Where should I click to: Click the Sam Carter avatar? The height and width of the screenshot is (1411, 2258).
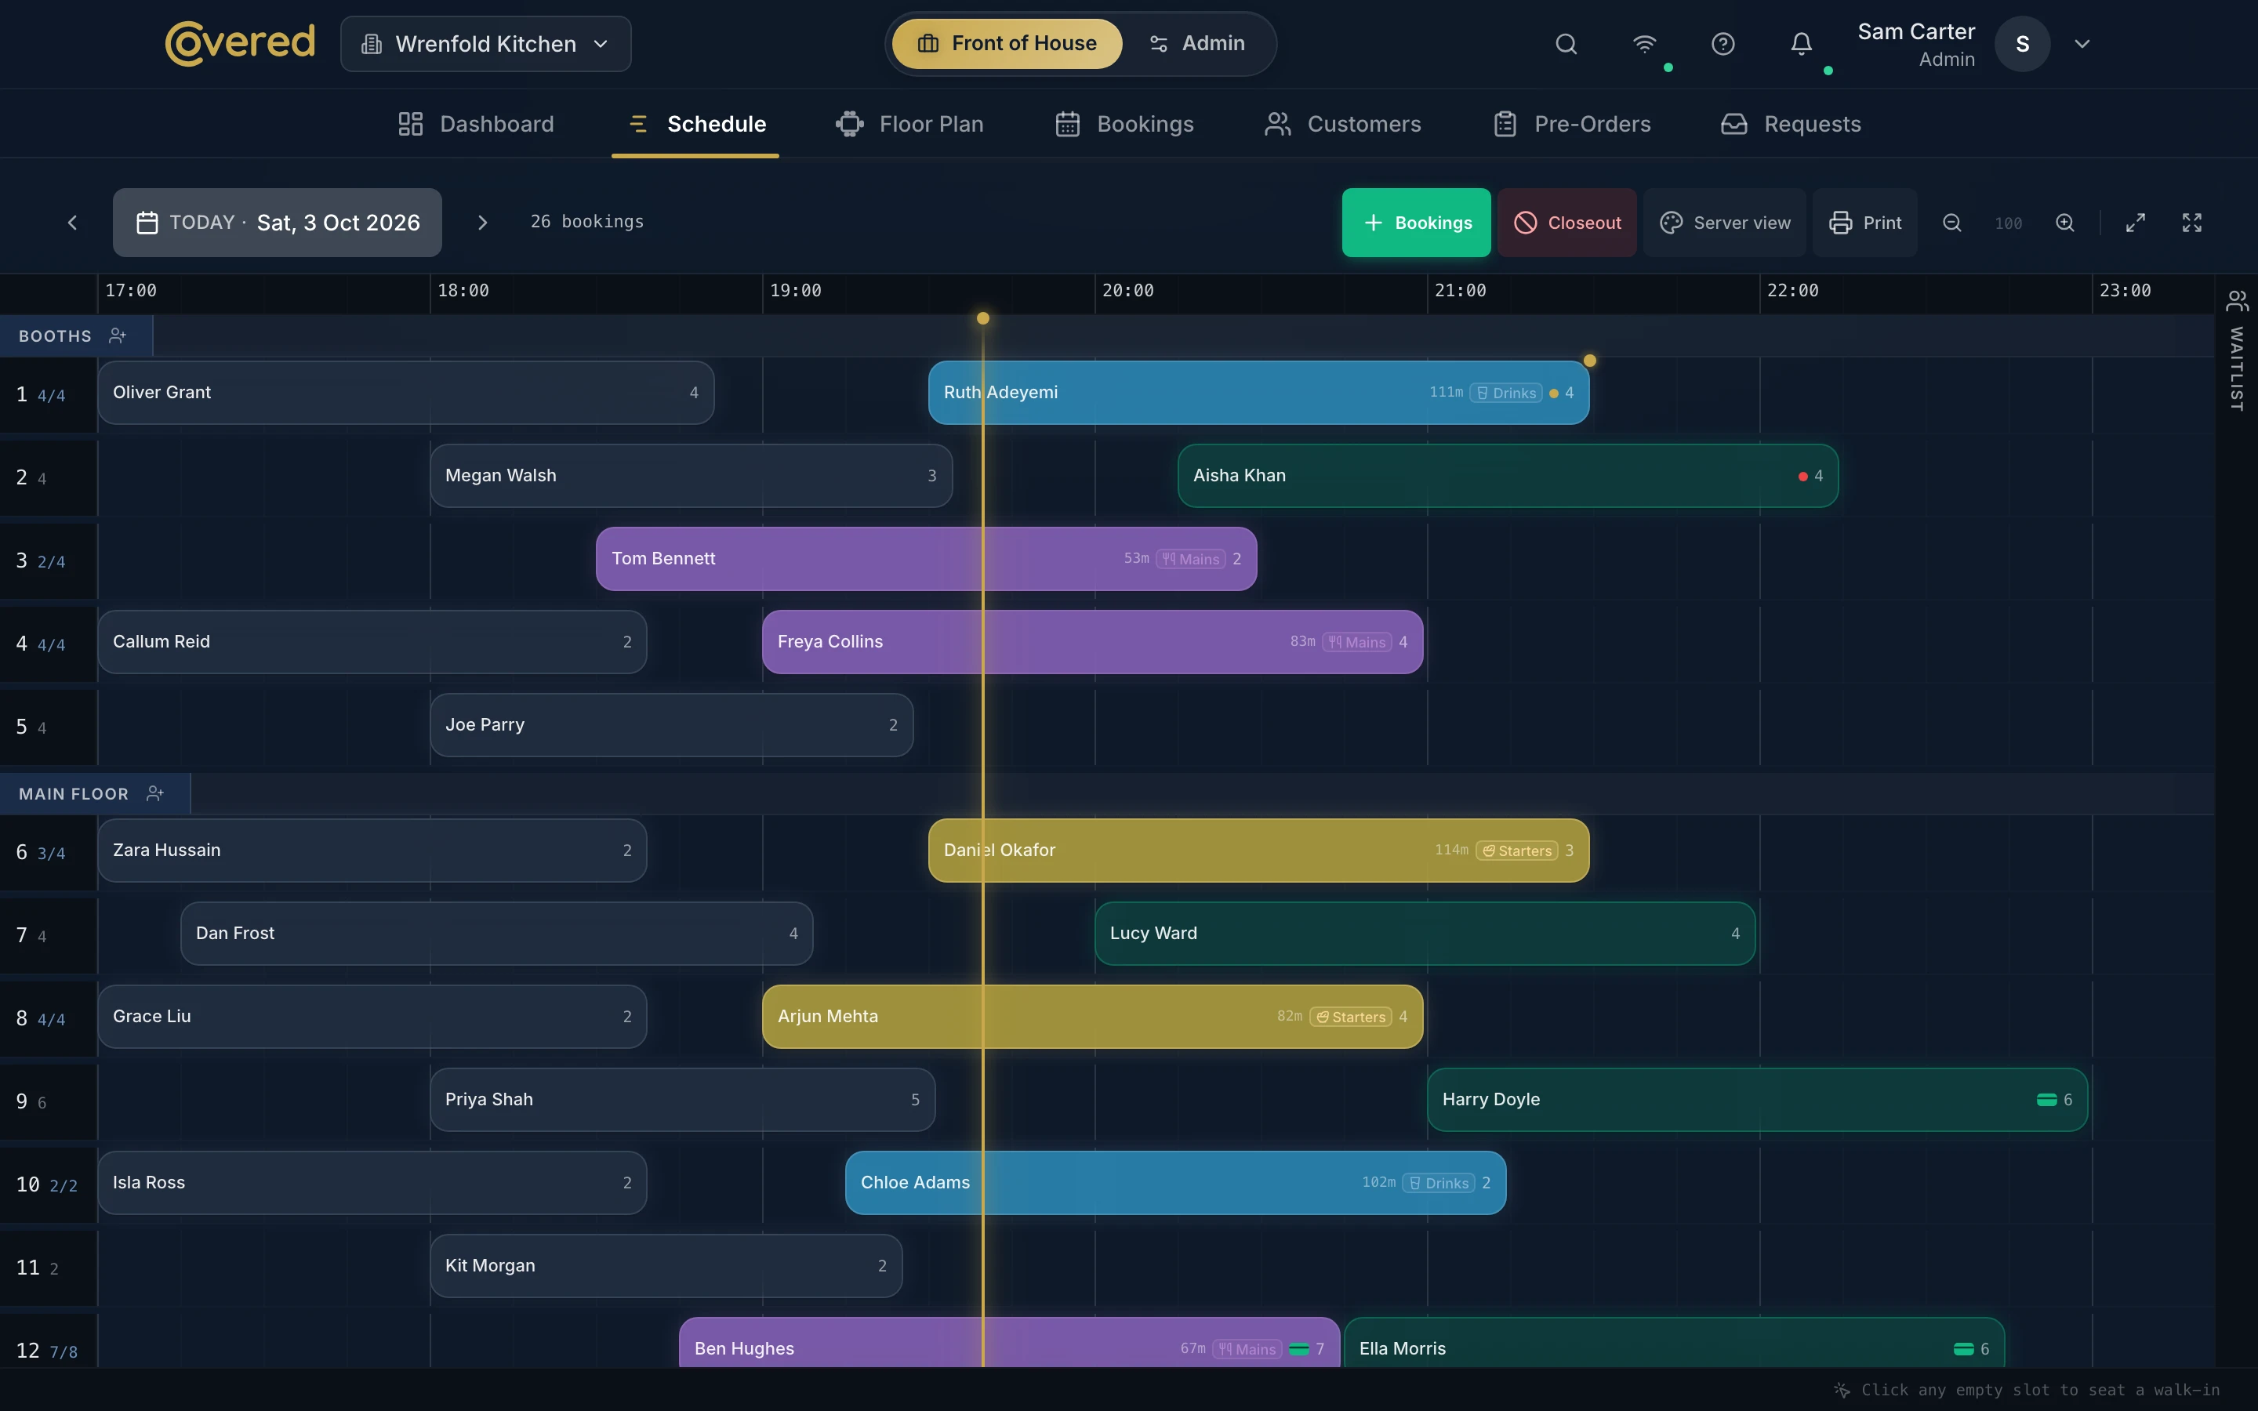point(2022,44)
